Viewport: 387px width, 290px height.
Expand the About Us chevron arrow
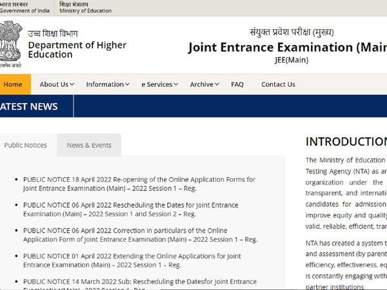pos(72,84)
